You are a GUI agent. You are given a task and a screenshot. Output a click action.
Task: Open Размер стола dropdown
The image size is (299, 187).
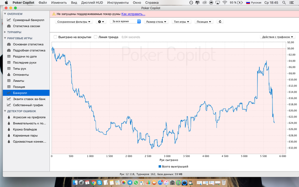tap(156, 22)
